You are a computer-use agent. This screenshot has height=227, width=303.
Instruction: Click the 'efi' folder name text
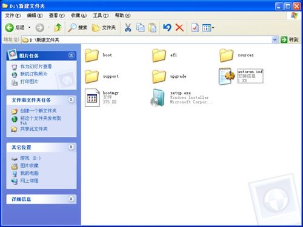tap(173, 55)
